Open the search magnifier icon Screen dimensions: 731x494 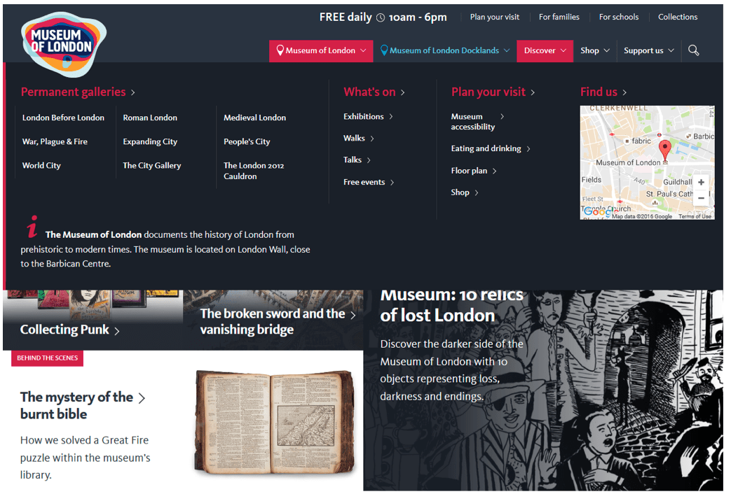pos(693,50)
